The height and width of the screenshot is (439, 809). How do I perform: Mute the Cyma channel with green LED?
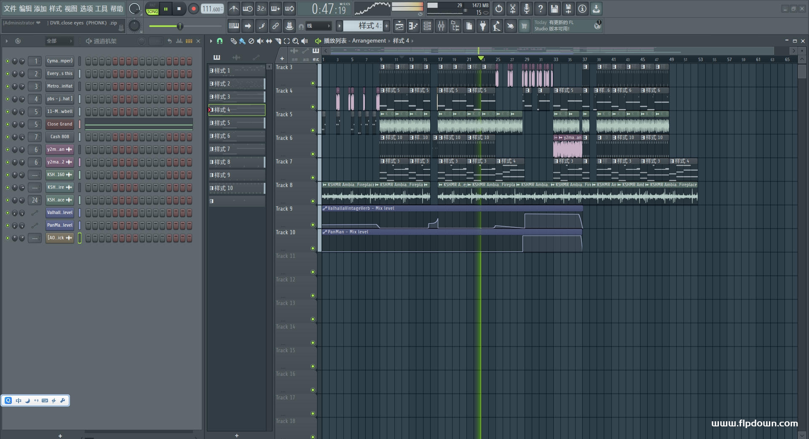(7, 61)
